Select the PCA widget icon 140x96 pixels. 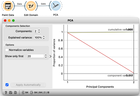click(x=56, y=6)
